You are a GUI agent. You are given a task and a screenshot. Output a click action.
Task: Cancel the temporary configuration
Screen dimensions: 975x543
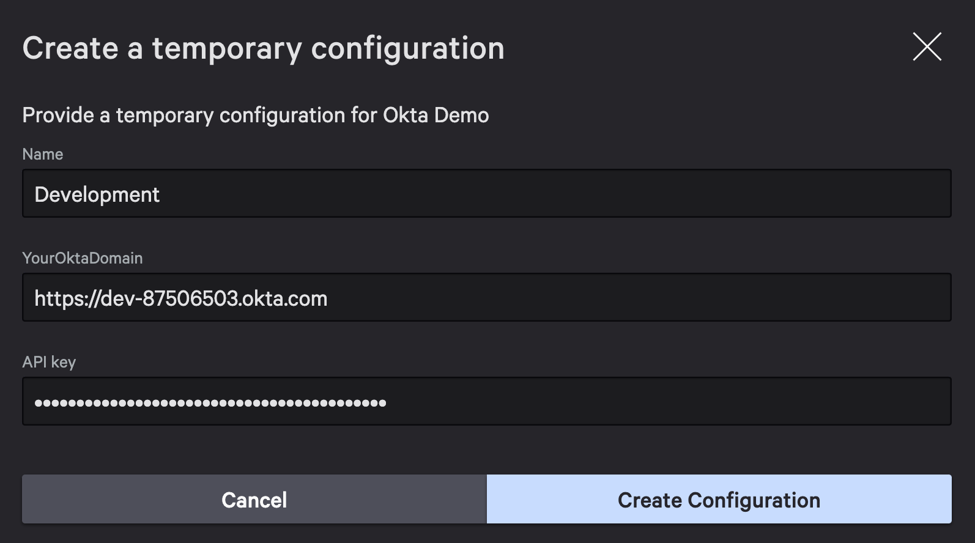(254, 500)
